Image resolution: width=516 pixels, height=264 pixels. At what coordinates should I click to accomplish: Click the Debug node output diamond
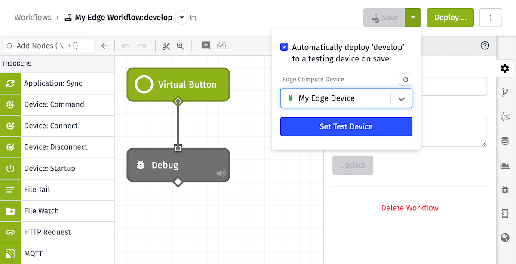[x=178, y=182]
